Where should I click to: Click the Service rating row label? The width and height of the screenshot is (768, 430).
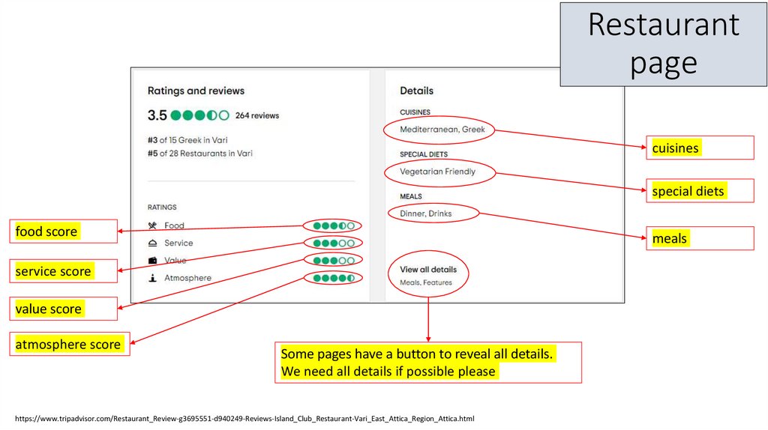coord(178,243)
